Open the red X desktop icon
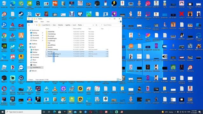Screen dimensions: 203x114 tap(182, 14)
